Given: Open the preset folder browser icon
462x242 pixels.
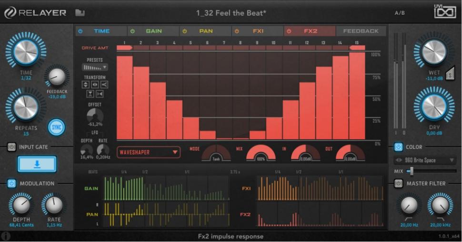Looking at the screenshot, I should [80, 13].
